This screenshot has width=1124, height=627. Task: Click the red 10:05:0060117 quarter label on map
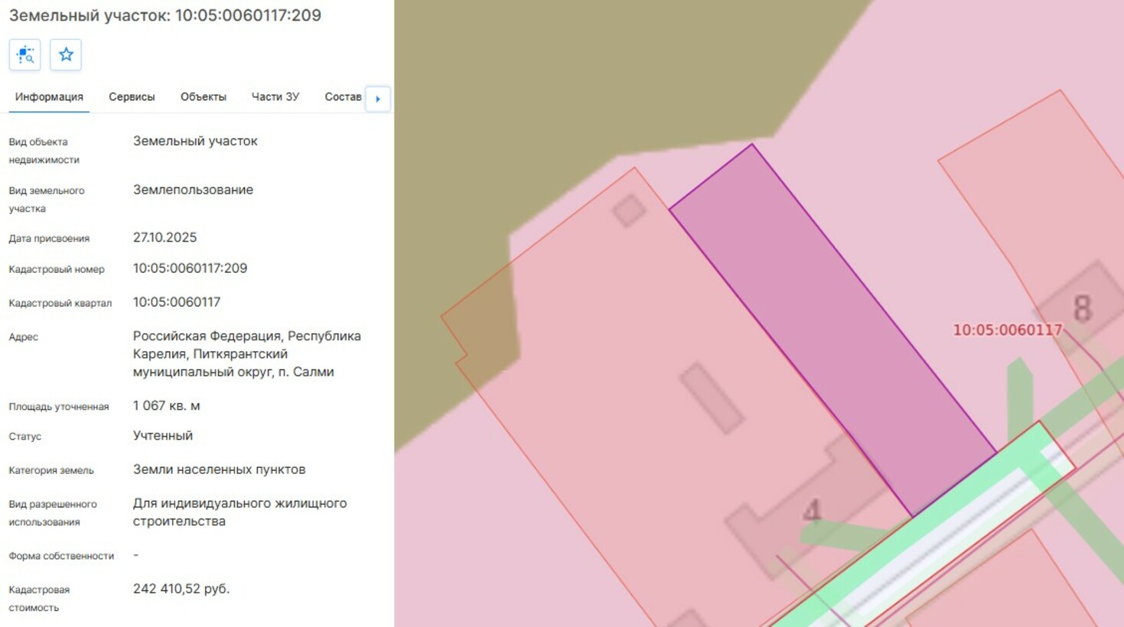[x=1007, y=330]
